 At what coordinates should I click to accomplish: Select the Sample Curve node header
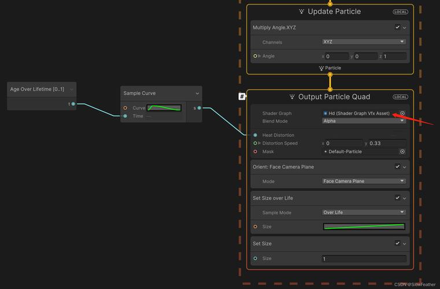161,94
